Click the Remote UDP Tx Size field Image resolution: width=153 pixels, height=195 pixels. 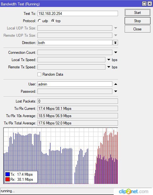[x=75, y=35]
